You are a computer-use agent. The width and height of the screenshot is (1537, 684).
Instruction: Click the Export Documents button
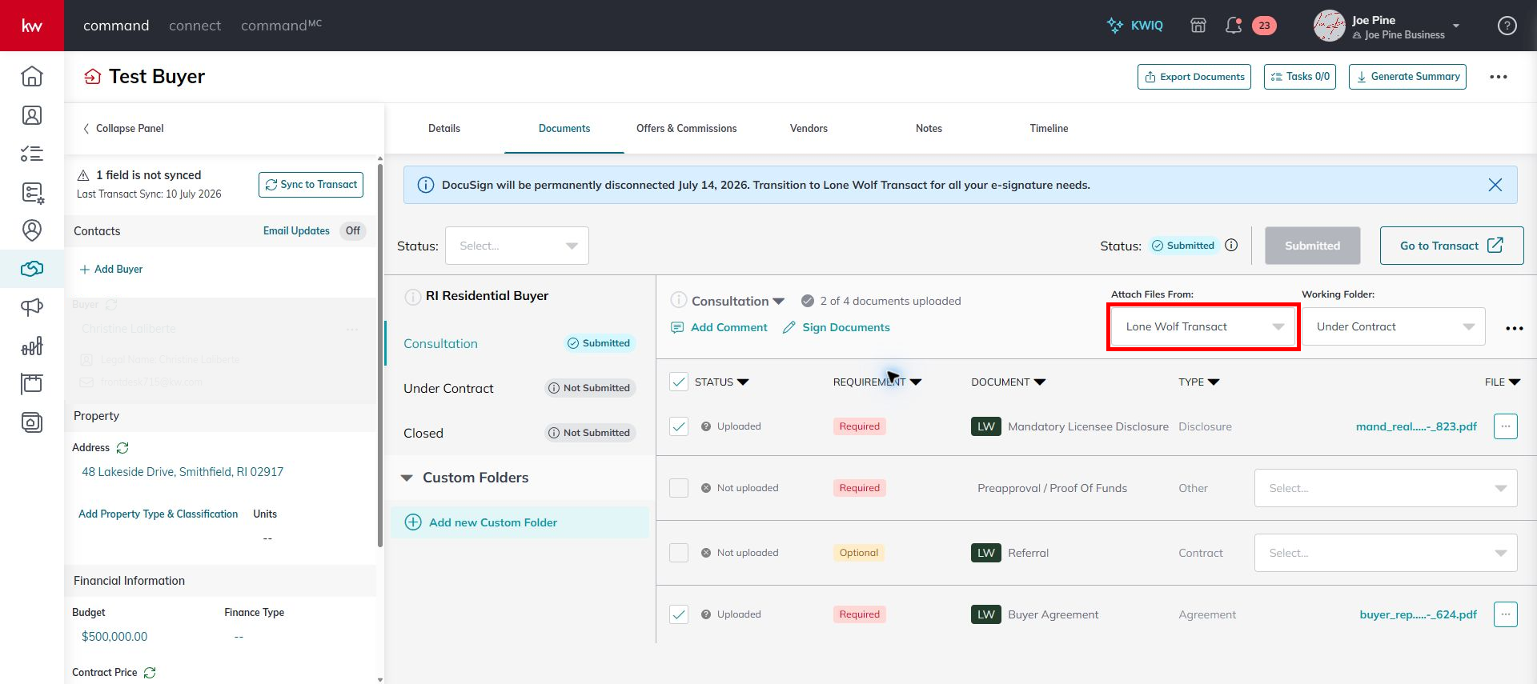(1194, 77)
